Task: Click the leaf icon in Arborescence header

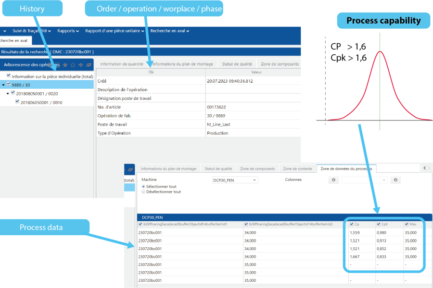Action: pyautogui.click(x=89, y=65)
